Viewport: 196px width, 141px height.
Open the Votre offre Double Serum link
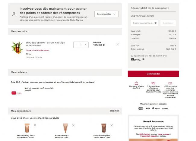(x=37, y=50)
